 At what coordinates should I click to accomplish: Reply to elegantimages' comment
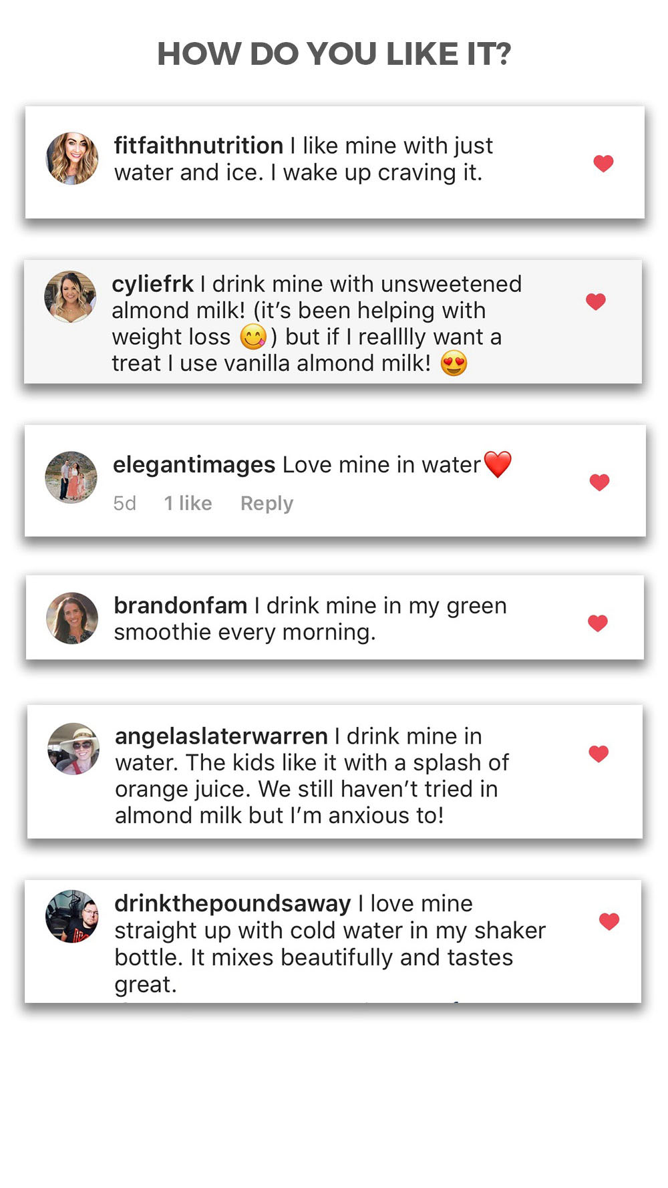point(267,503)
